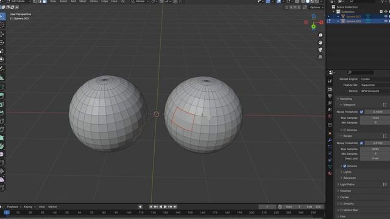This screenshot has height=219, width=390.
Task: Select the Measure tool in the left toolbar
Action: tap(2, 77)
